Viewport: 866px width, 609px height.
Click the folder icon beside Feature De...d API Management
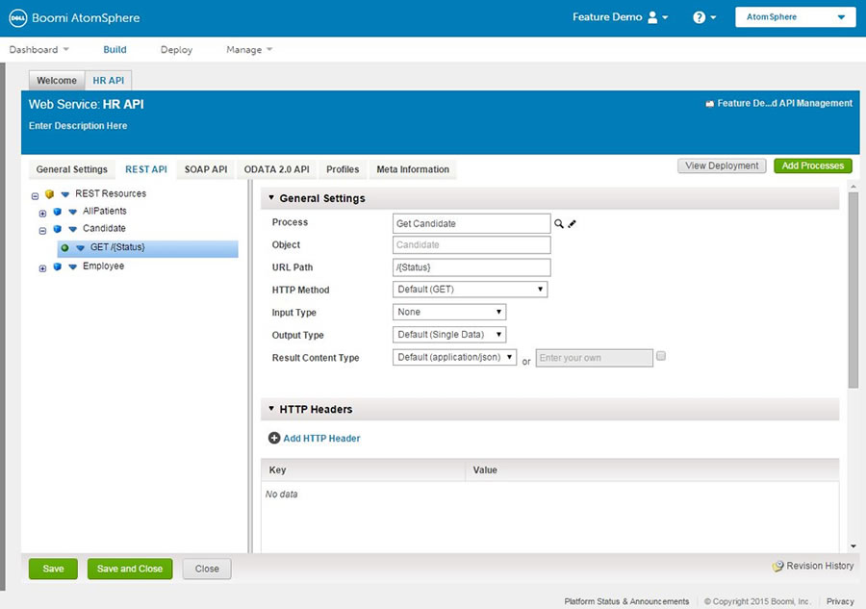[x=710, y=104]
